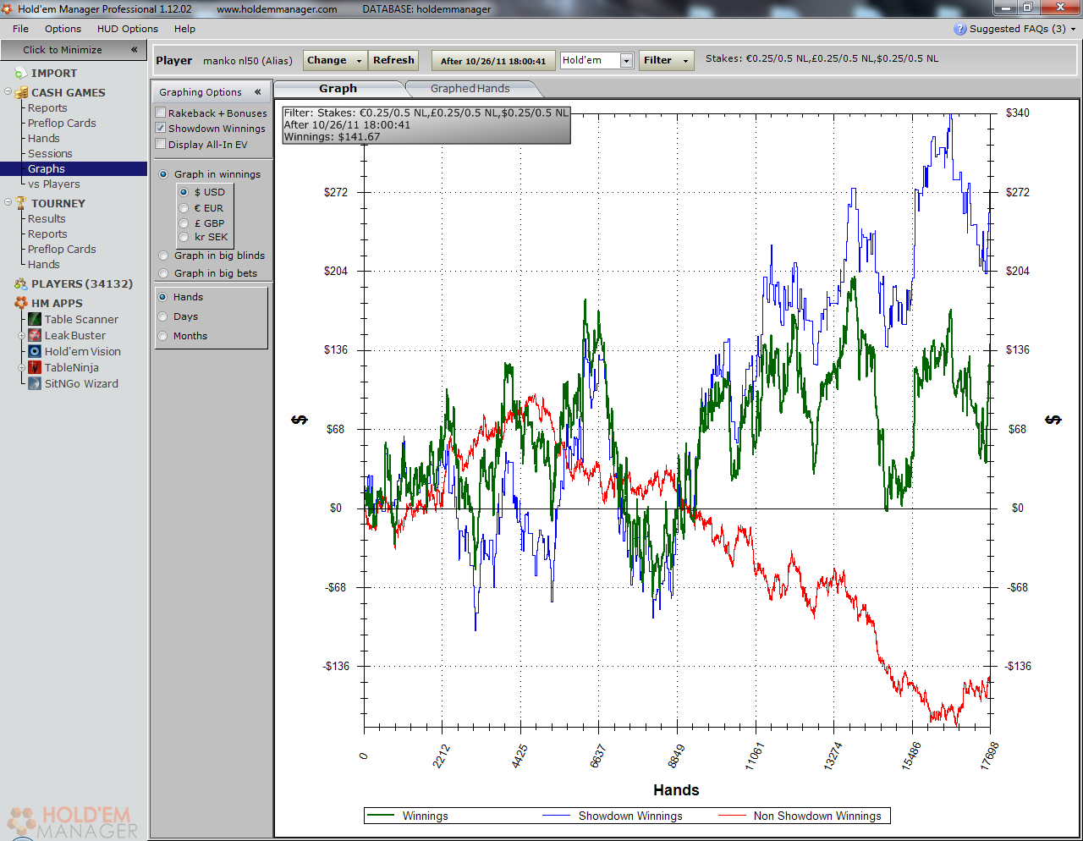Enable Display All-In EV checkbox
The image size is (1083, 841).
pos(160,144)
